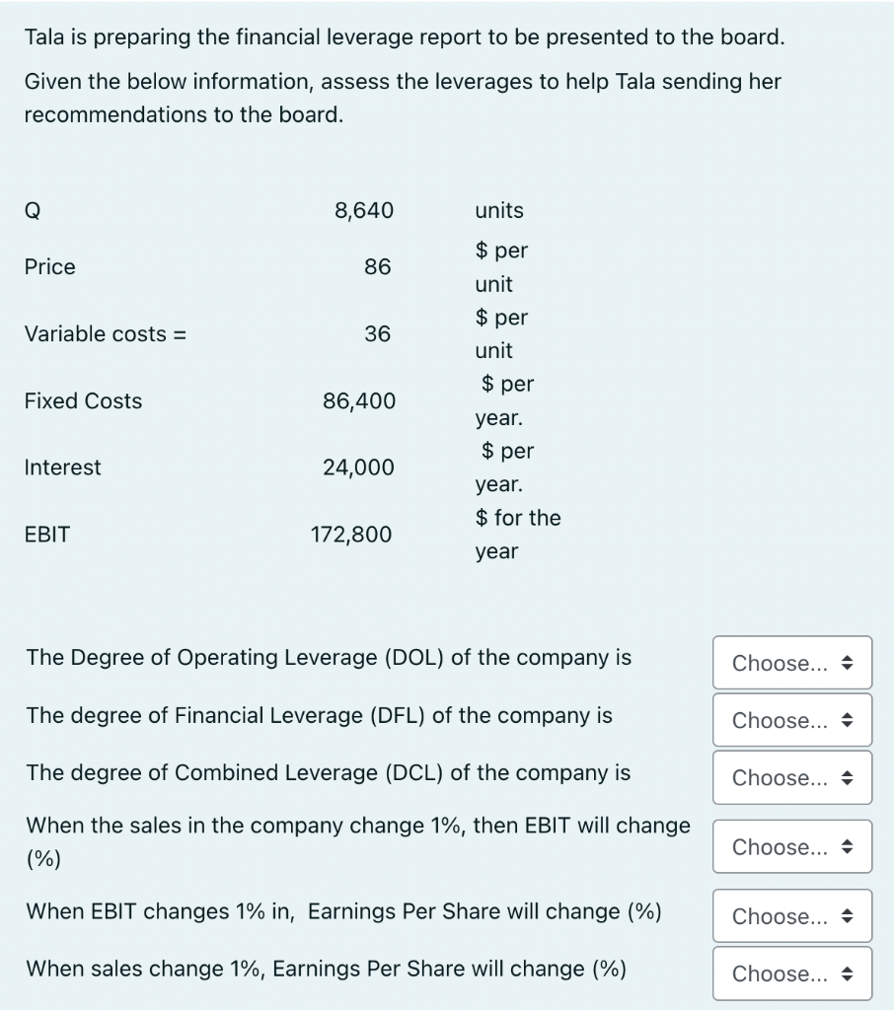Open the dropdown for EPS change when sales change 1%
The width and height of the screenshot is (894, 1010).
789,974
